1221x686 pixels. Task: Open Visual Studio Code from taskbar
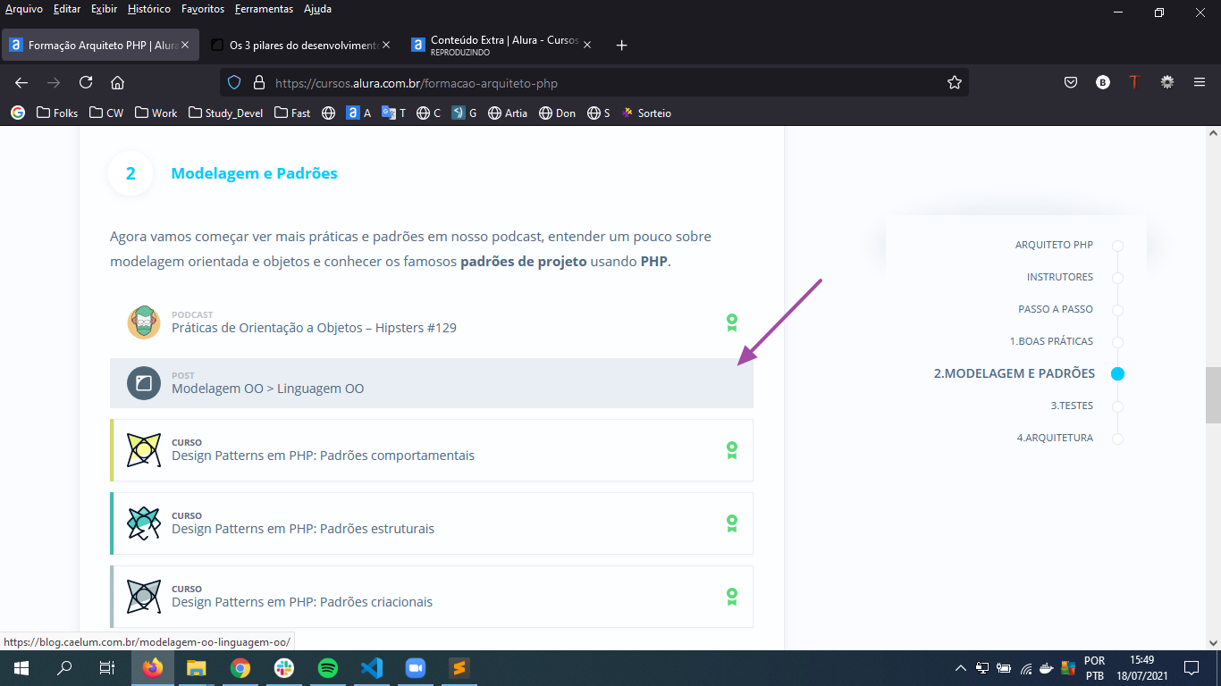tap(372, 668)
